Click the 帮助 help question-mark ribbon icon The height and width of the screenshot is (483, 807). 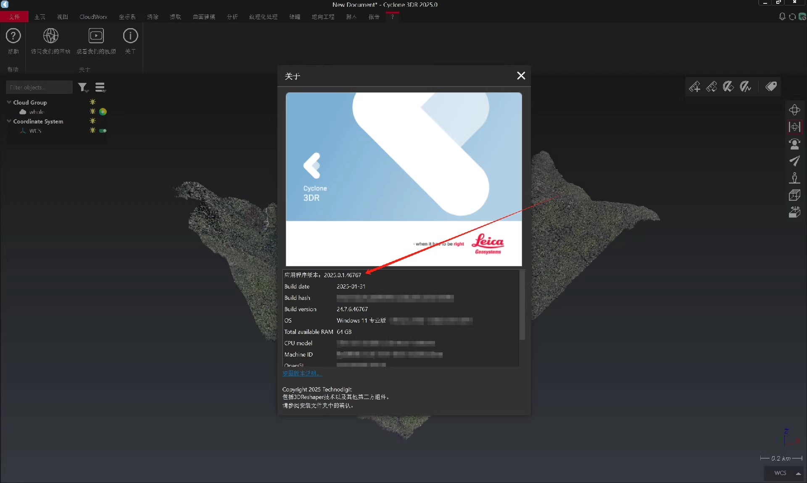tap(13, 36)
